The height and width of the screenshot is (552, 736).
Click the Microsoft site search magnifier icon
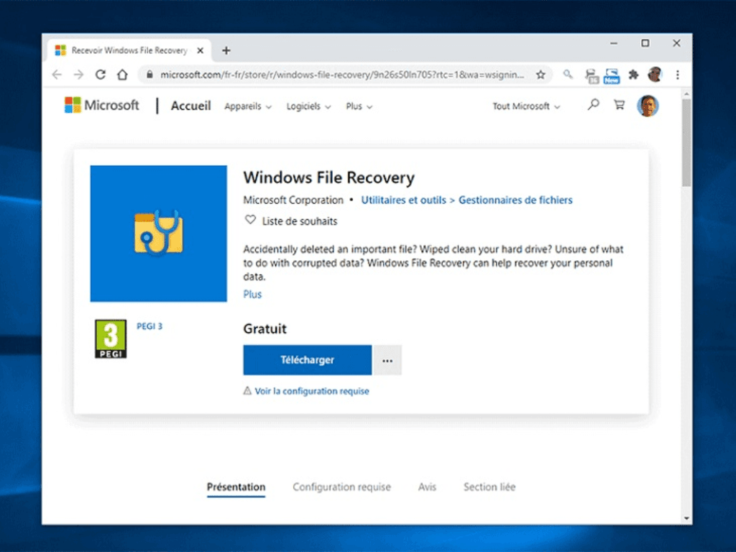coord(593,105)
